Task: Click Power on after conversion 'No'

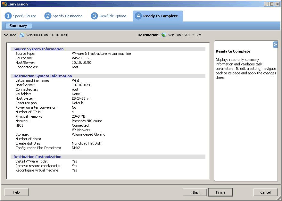Action: [x=74, y=107]
